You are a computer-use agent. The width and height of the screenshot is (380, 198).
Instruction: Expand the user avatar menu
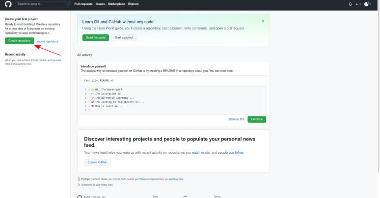(367, 4)
